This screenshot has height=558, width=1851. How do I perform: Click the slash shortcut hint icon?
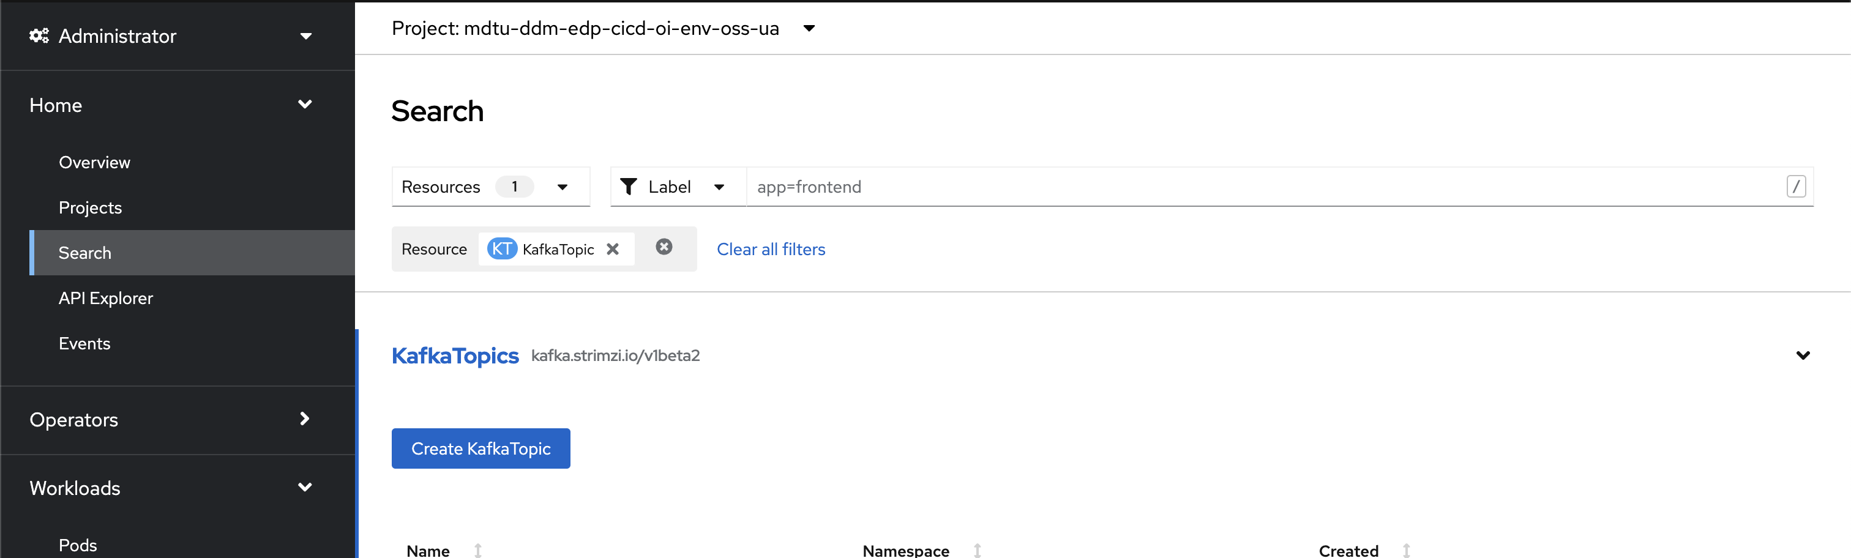[1796, 187]
